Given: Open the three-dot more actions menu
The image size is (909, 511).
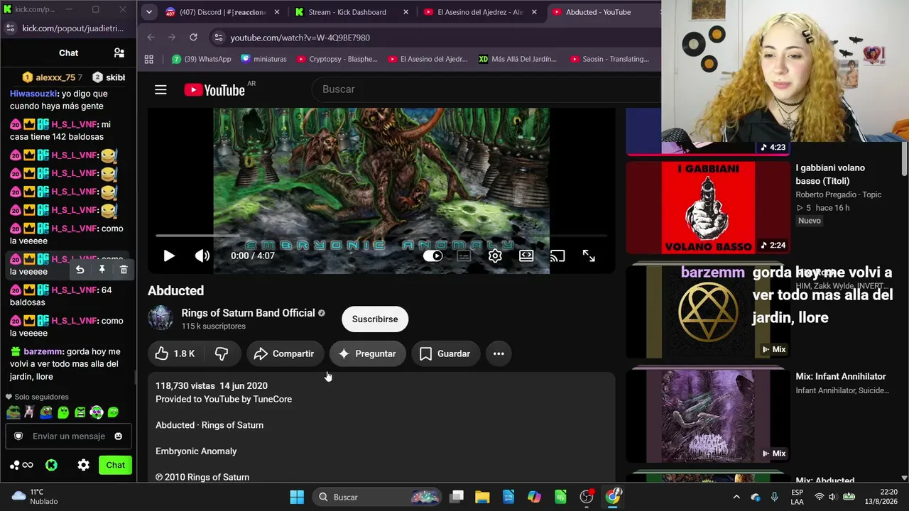Looking at the screenshot, I should [499, 353].
